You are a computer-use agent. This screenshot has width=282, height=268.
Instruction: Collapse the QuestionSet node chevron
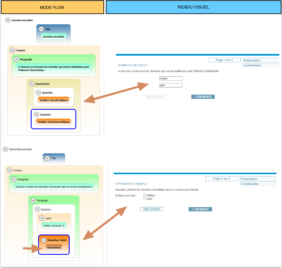[x=31, y=83]
